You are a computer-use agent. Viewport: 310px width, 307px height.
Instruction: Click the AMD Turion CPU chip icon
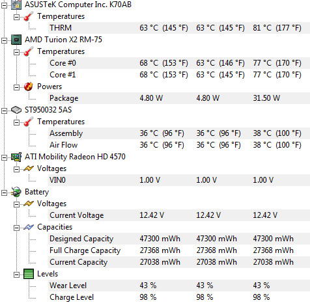[x=16, y=40]
